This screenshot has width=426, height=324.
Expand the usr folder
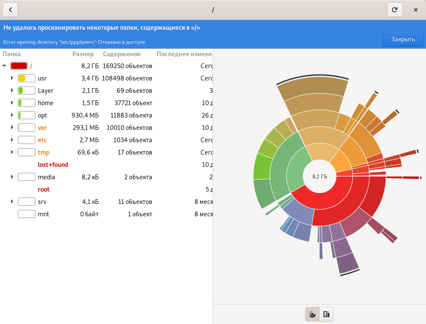pyautogui.click(x=12, y=78)
